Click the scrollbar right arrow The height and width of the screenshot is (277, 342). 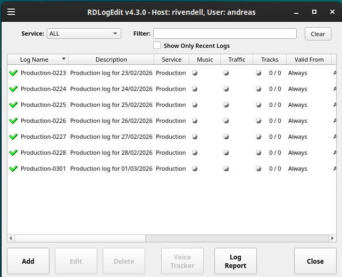click(x=332, y=238)
